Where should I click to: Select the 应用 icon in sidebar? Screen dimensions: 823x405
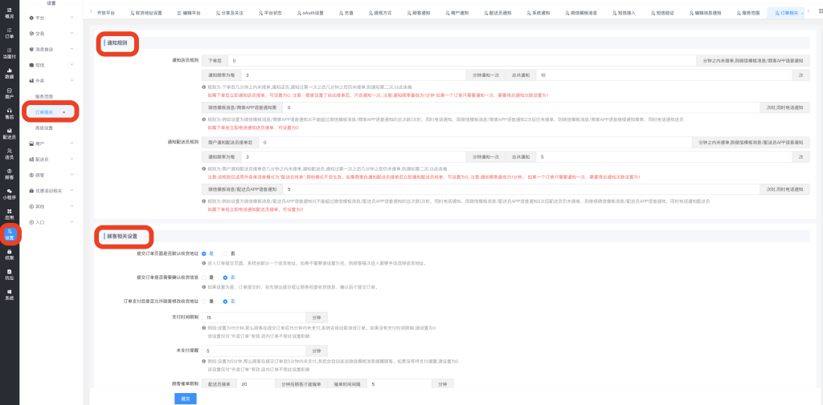click(x=10, y=214)
